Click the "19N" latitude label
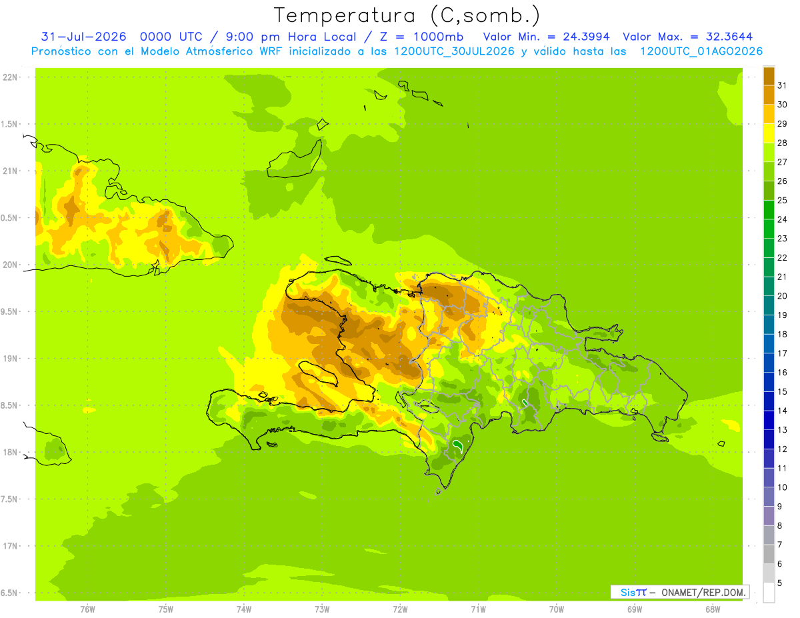Screen dimensions: 800x618 coord(10,359)
